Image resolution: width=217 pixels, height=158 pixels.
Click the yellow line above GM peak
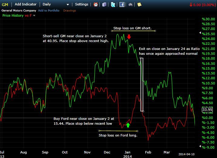click(133, 31)
